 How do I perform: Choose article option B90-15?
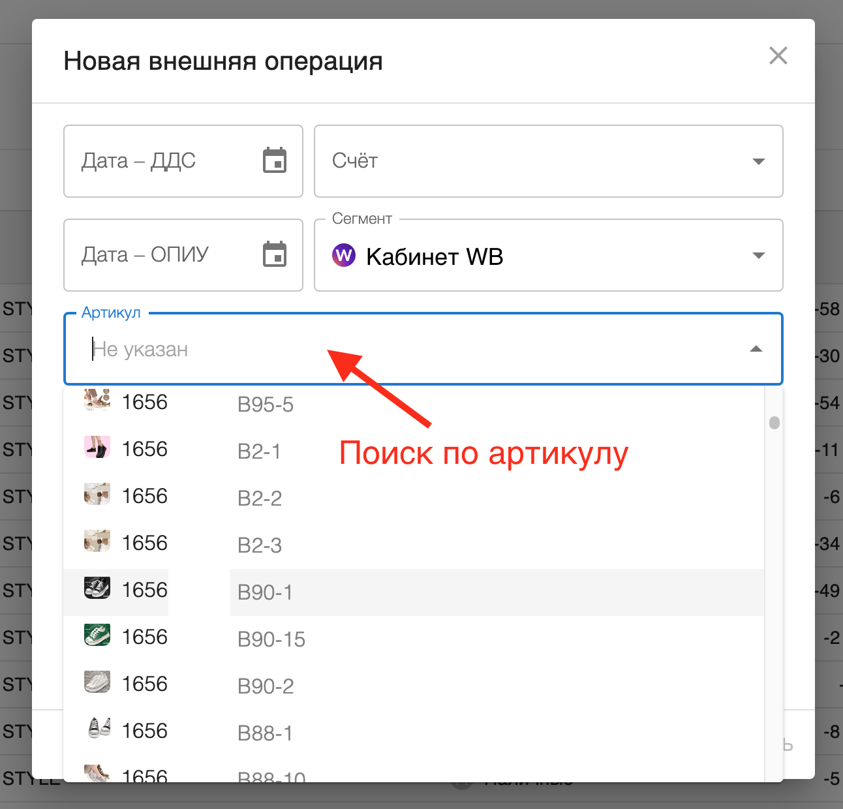click(x=414, y=639)
